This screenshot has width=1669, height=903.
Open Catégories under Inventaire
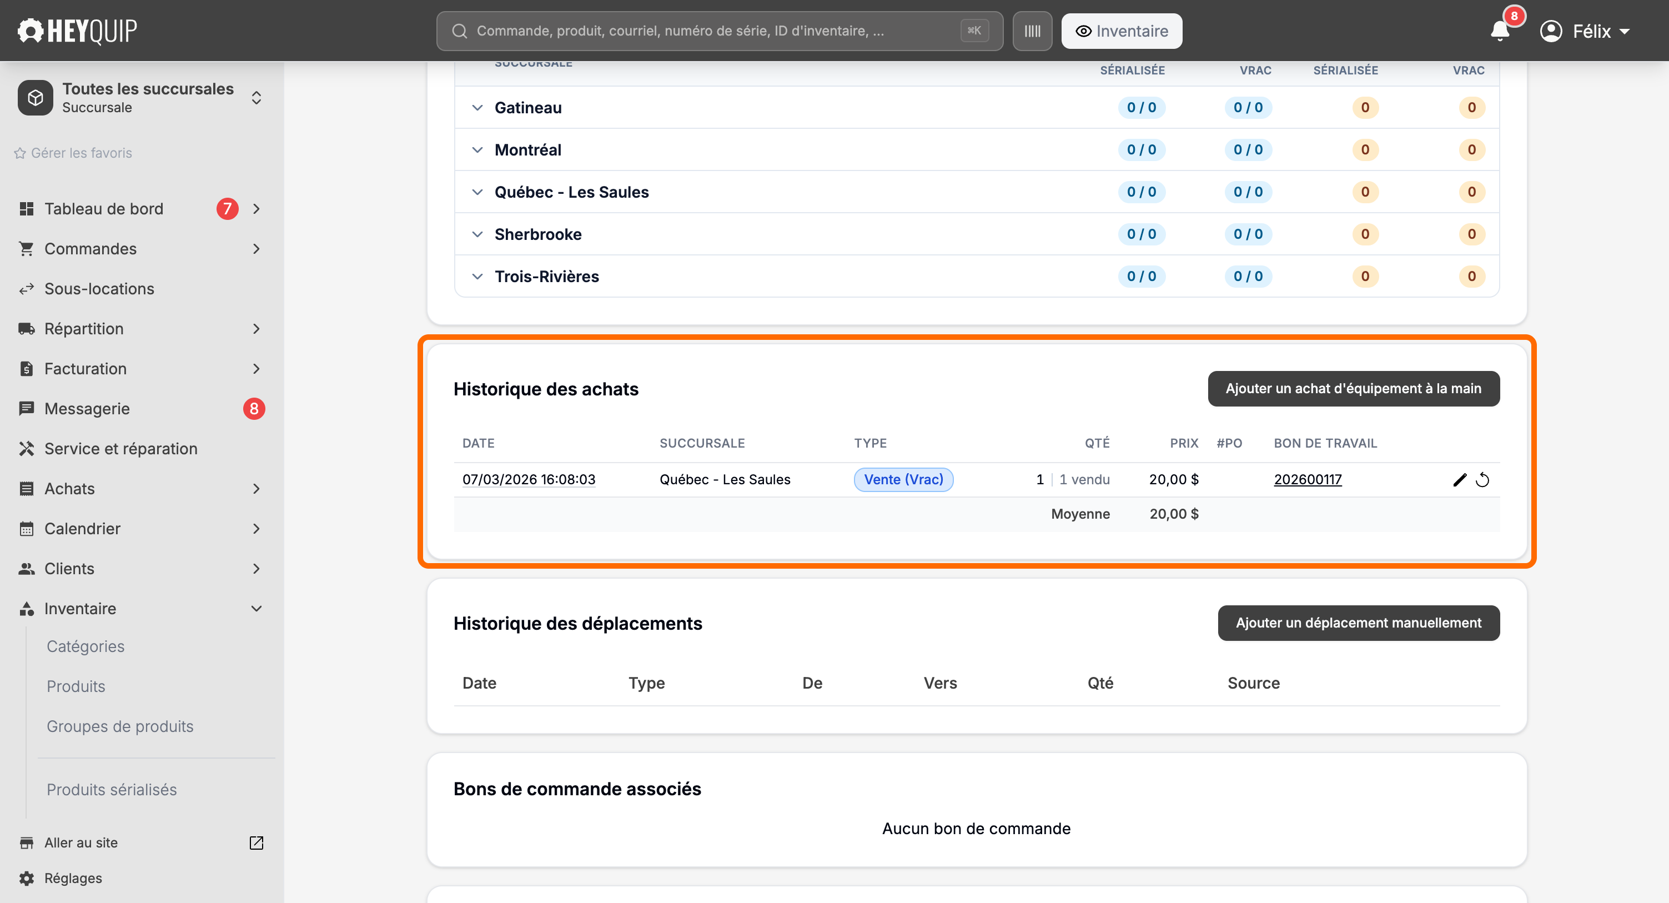click(x=86, y=646)
